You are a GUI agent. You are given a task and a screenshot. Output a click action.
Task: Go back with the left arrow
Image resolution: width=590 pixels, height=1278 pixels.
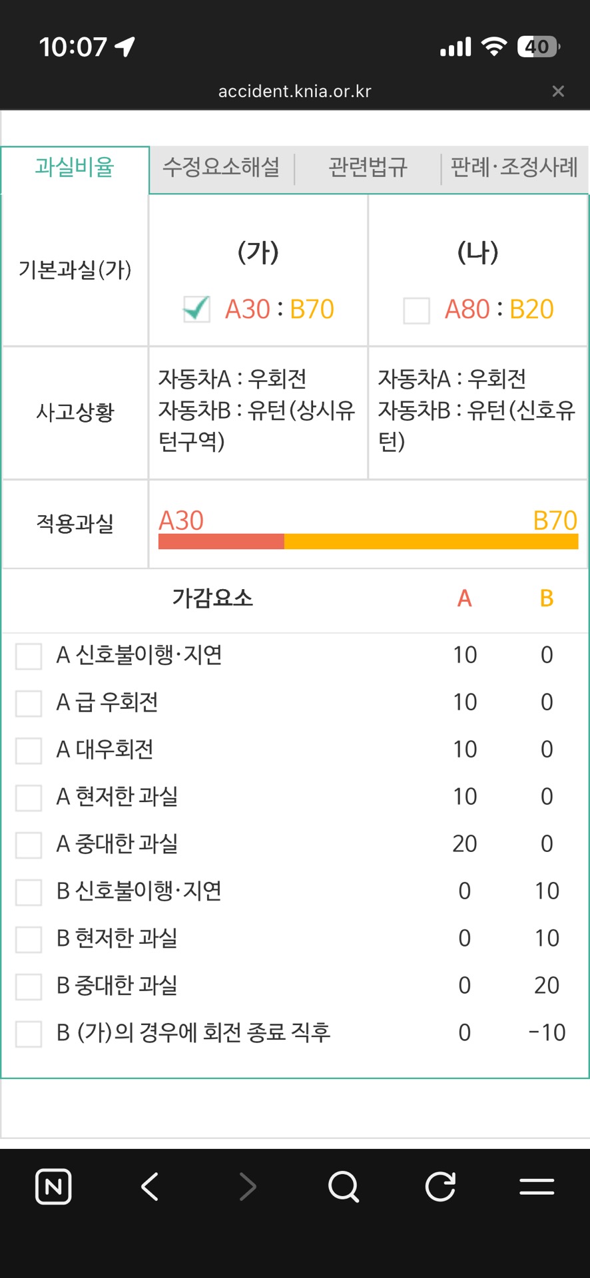click(150, 1186)
